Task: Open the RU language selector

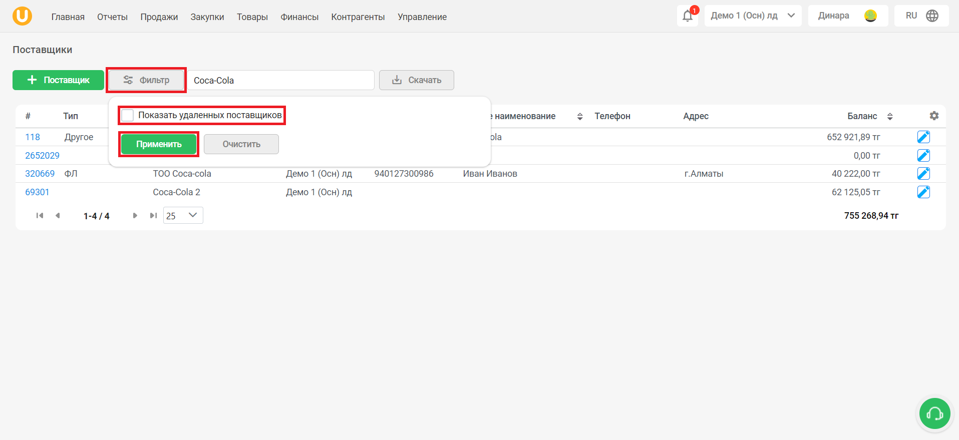Action: pyautogui.click(x=921, y=16)
